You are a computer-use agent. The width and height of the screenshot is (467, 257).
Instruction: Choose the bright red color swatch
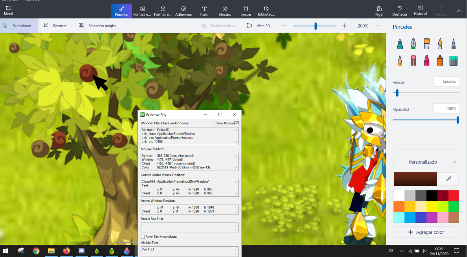pyautogui.click(x=454, y=196)
